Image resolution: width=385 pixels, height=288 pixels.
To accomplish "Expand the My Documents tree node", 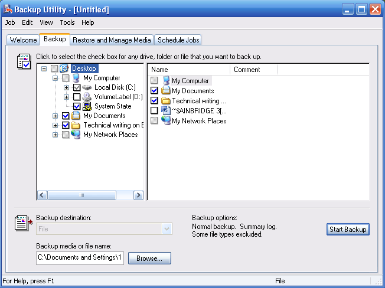I will [x=56, y=116].
